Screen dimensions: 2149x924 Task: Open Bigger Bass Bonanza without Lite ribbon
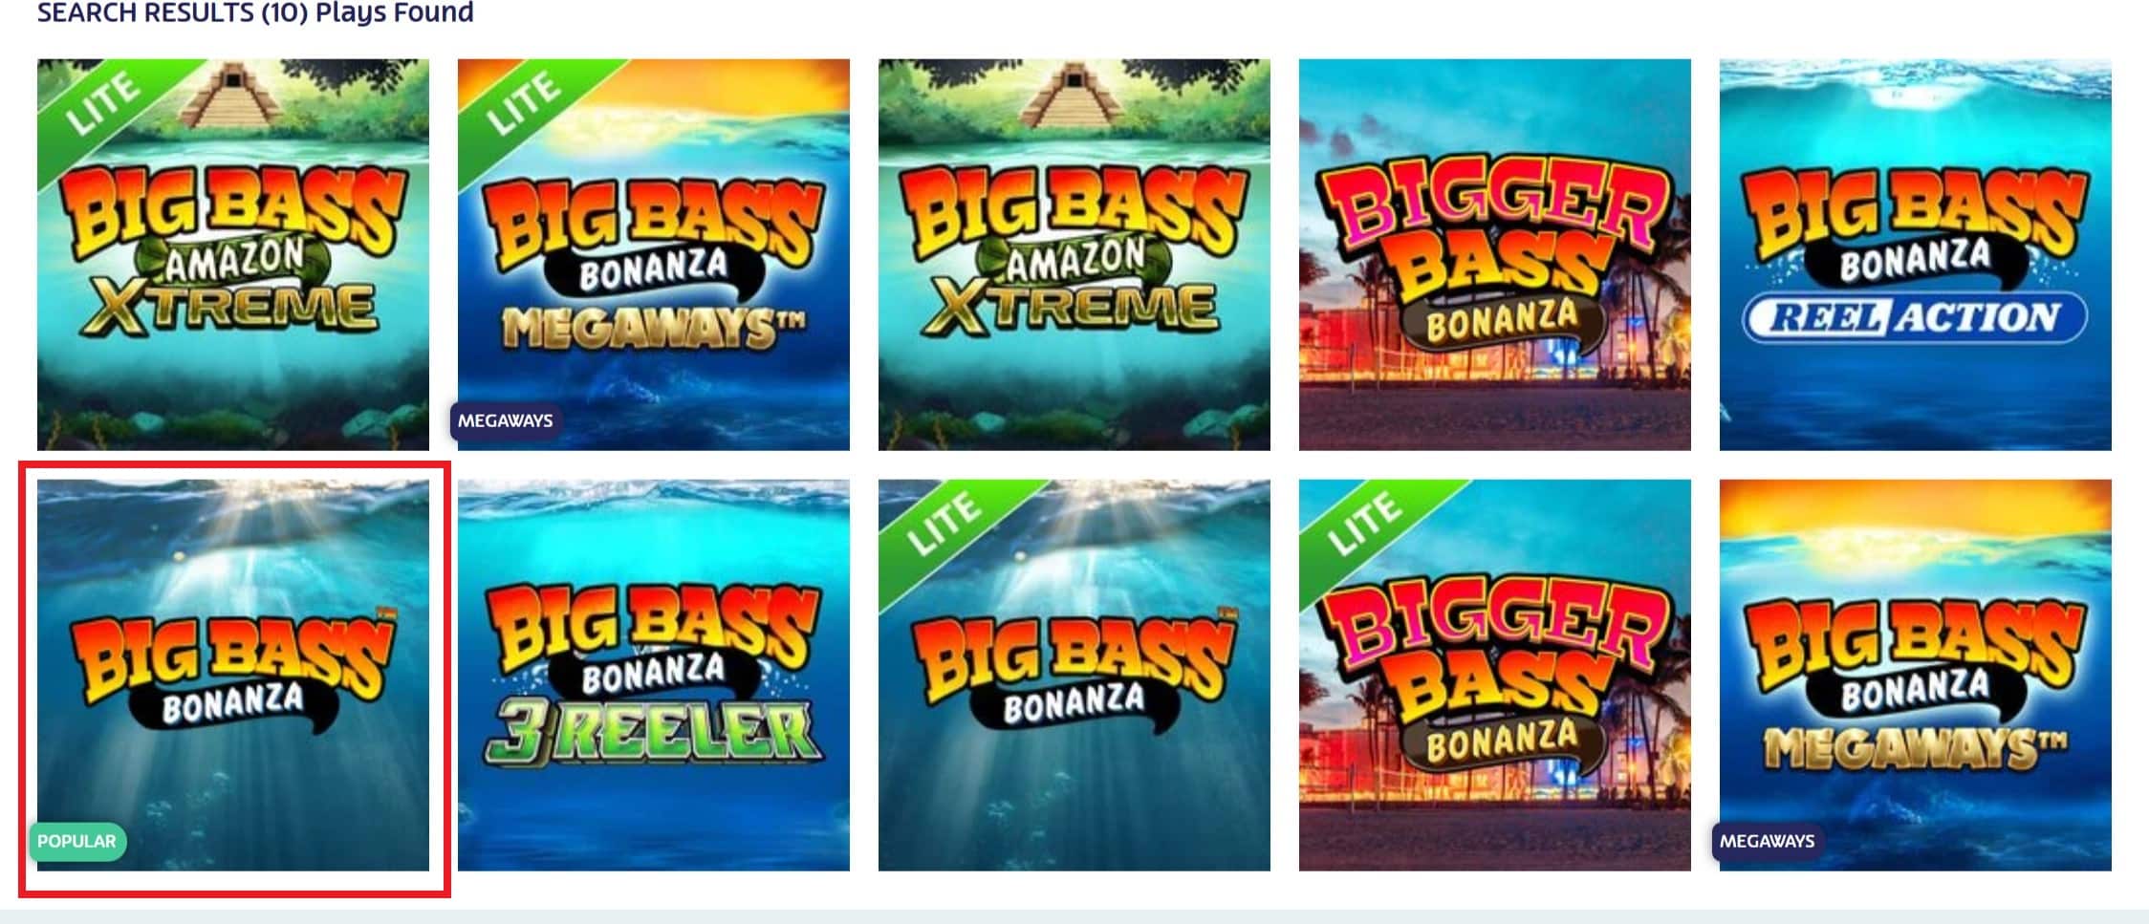point(1495,254)
